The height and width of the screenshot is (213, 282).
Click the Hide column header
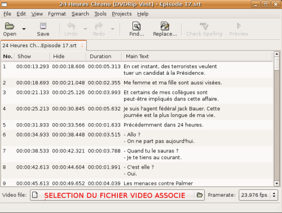pos(68,56)
